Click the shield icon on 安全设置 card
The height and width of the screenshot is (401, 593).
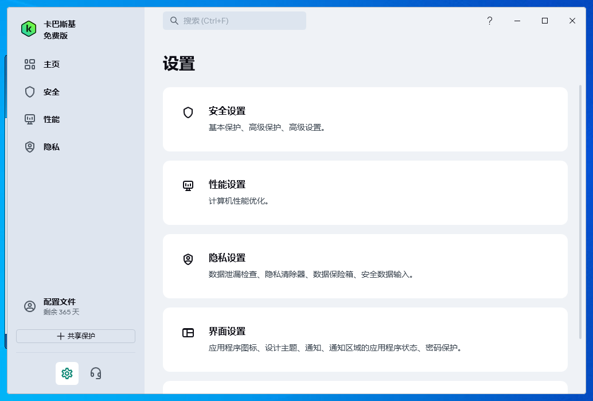(x=188, y=112)
